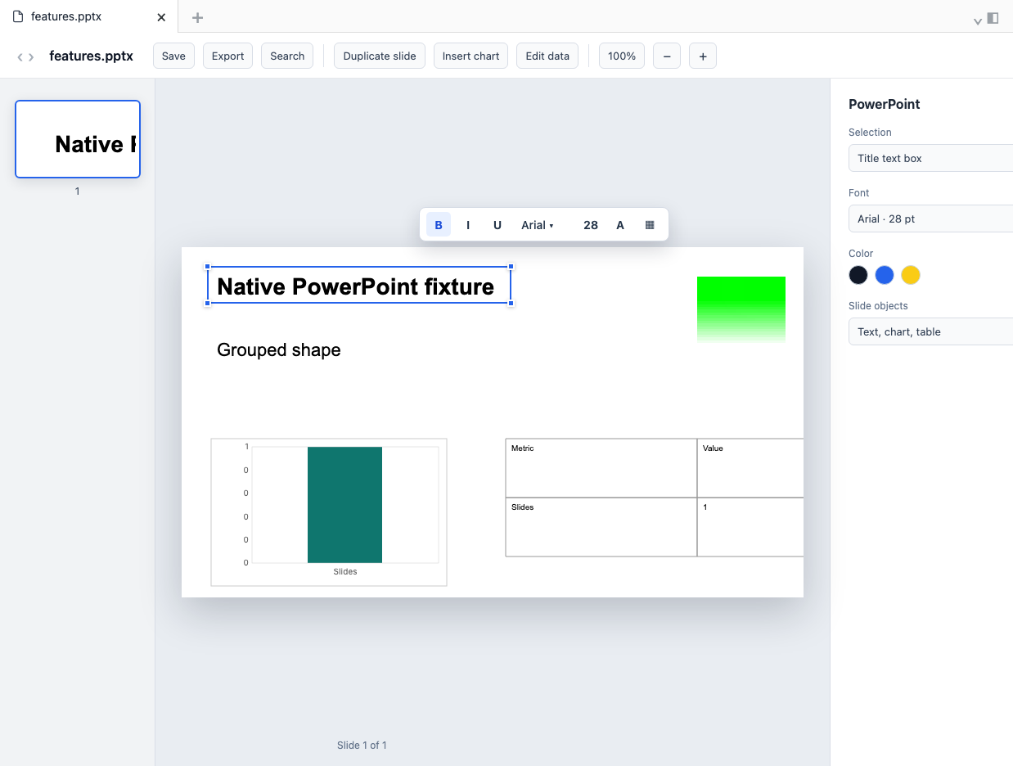Zoom in with the plus button
1013x766 pixels.
[703, 56]
